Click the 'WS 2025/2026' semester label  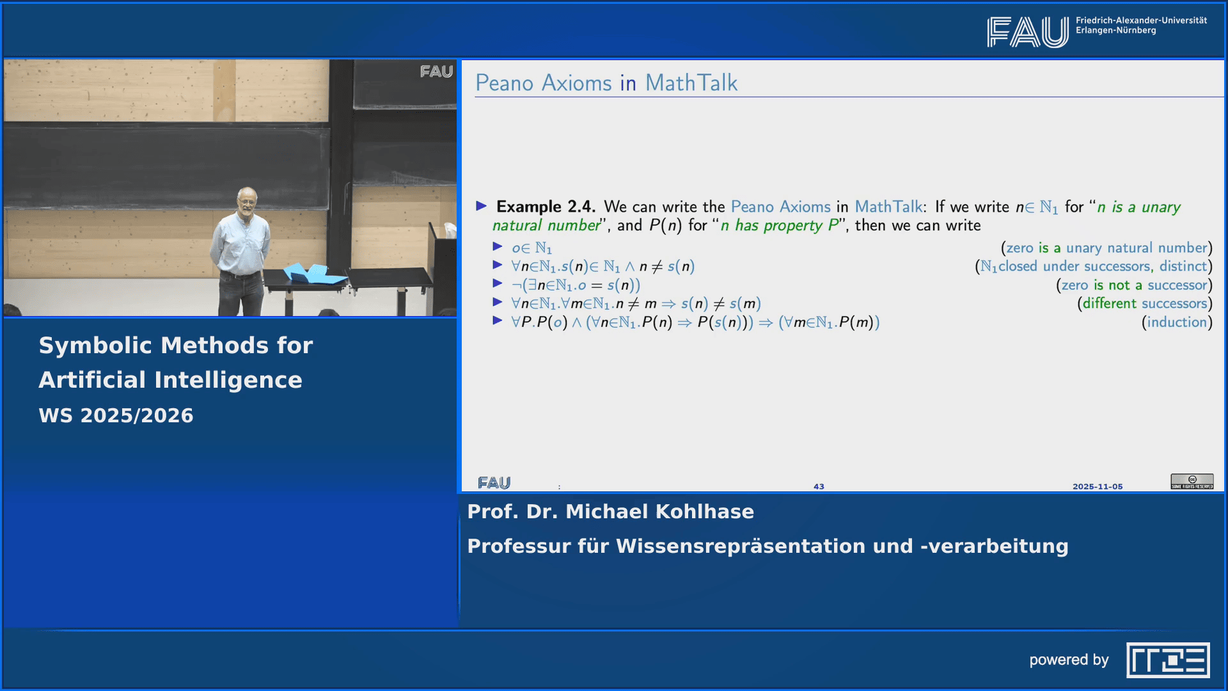[x=116, y=415]
